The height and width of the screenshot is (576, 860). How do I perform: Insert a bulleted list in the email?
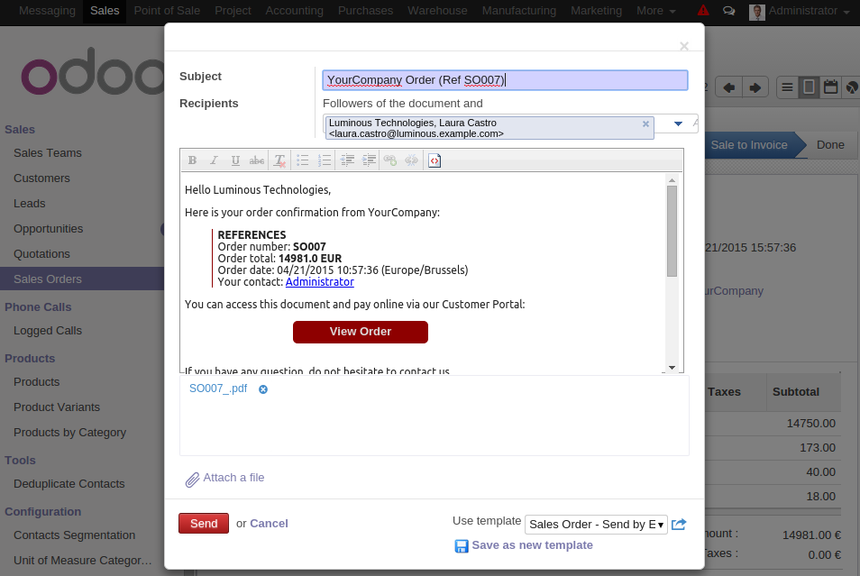coord(303,160)
